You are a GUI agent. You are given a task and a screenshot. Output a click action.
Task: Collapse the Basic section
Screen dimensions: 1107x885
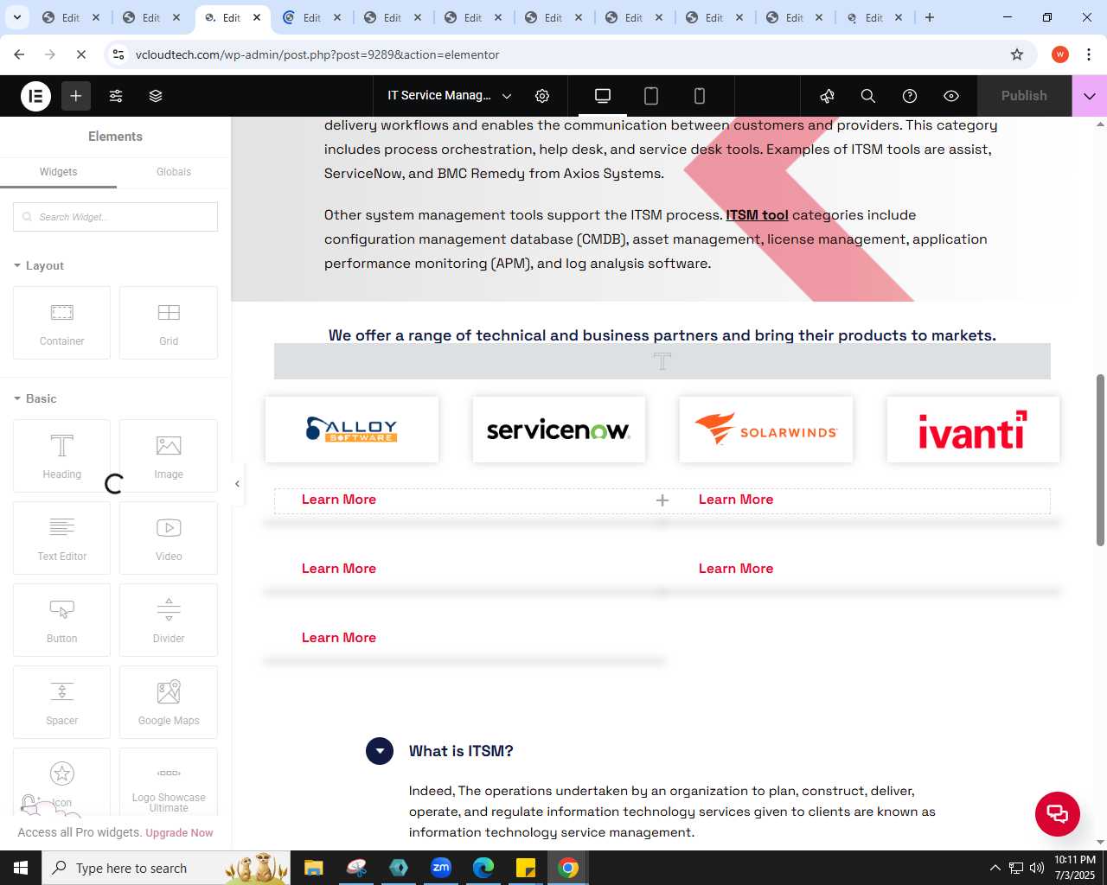[35, 398]
